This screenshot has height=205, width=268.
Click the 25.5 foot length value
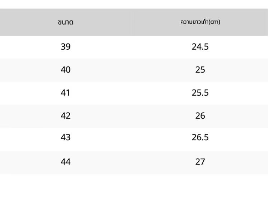pos(200,93)
